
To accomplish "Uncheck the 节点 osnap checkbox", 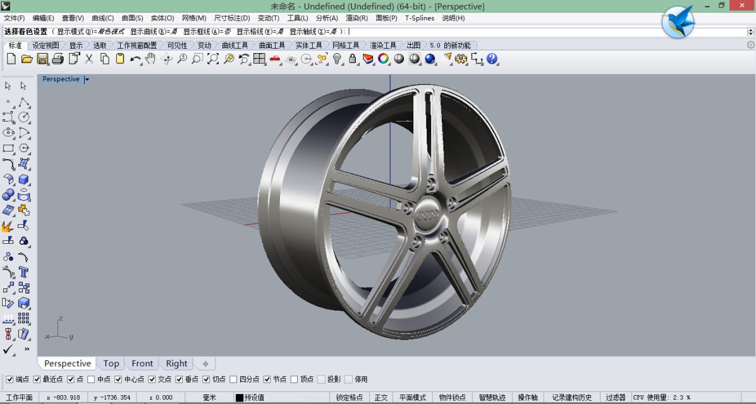I will pos(267,379).
